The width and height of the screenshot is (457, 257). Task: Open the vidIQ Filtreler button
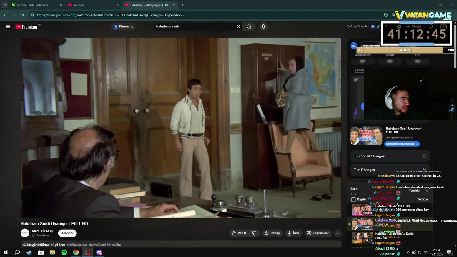tap(124, 27)
